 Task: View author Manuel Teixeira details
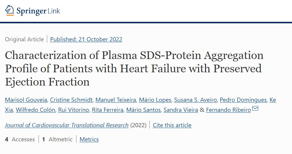coord(116,100)
